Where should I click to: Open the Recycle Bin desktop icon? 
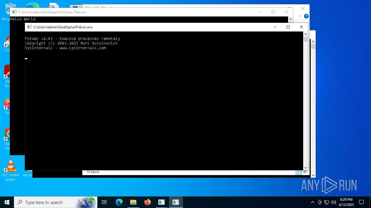[6, 12]
